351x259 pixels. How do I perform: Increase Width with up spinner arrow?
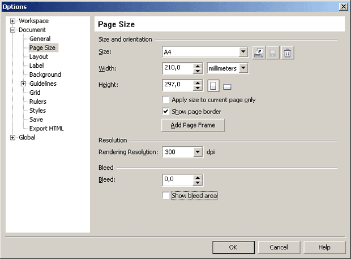tap(198, 66)
